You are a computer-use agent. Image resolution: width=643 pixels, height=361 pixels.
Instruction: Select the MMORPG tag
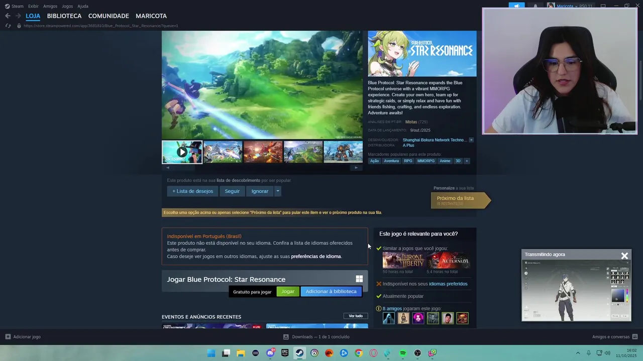click(x=426, y=161)
